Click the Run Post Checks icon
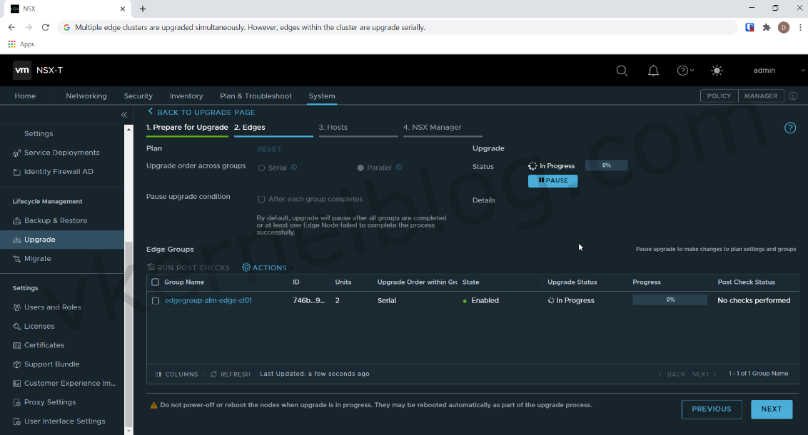This screenshot has width=808, height=435. pyautogui.click(x=151, y=267)
